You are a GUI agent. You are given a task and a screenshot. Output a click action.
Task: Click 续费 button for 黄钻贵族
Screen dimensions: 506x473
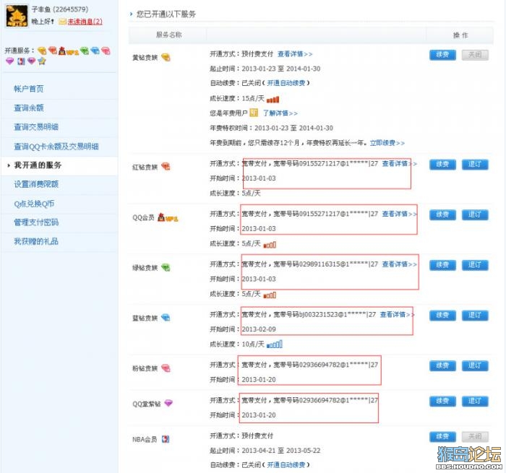442,55
